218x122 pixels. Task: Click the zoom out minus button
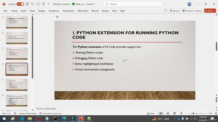pyautogui.click(x=186, y=114)
